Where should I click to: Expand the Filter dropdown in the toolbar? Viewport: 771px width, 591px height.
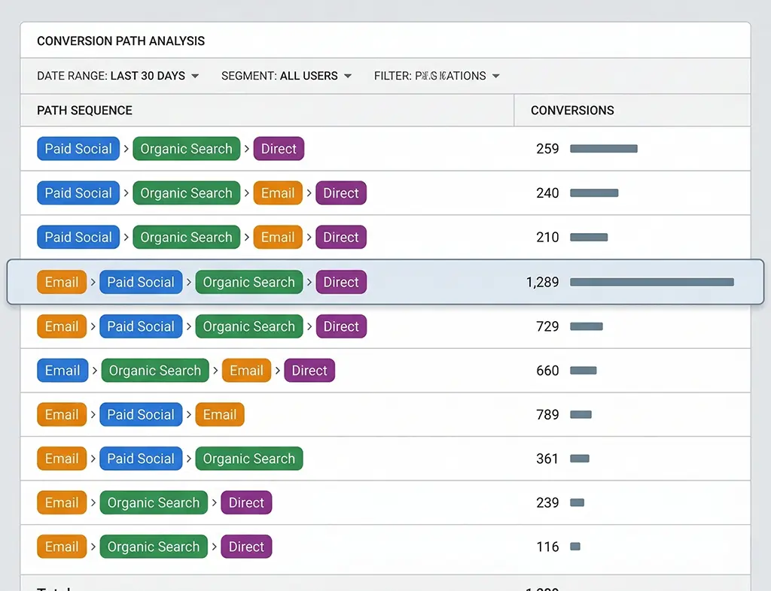pos(437,76)
